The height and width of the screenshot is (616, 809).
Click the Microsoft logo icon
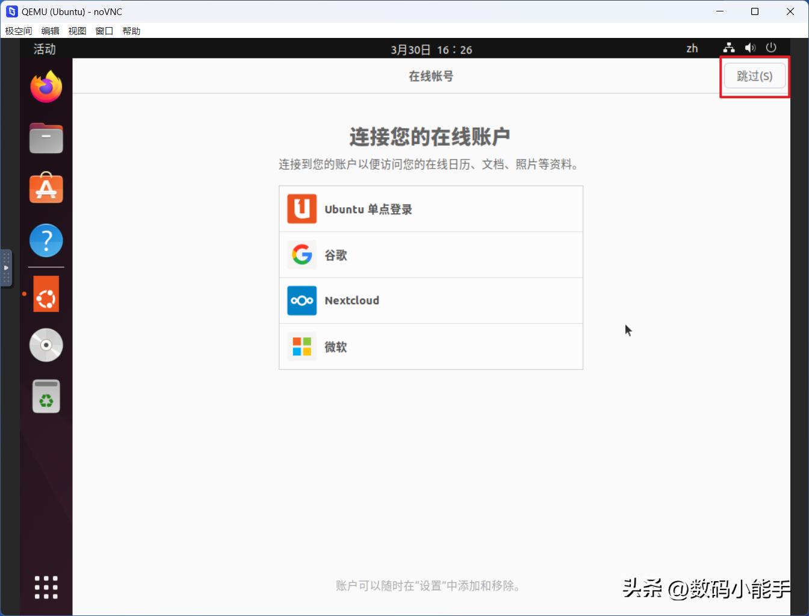(x=302, y=346)
